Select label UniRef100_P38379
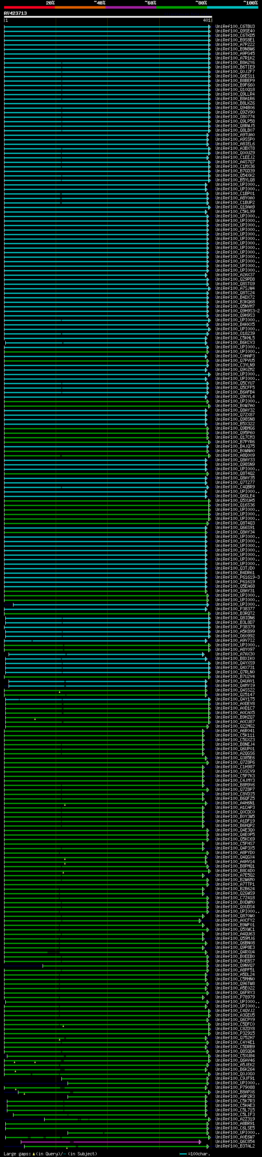262x1157 pixels. click(x=235, y=627)
